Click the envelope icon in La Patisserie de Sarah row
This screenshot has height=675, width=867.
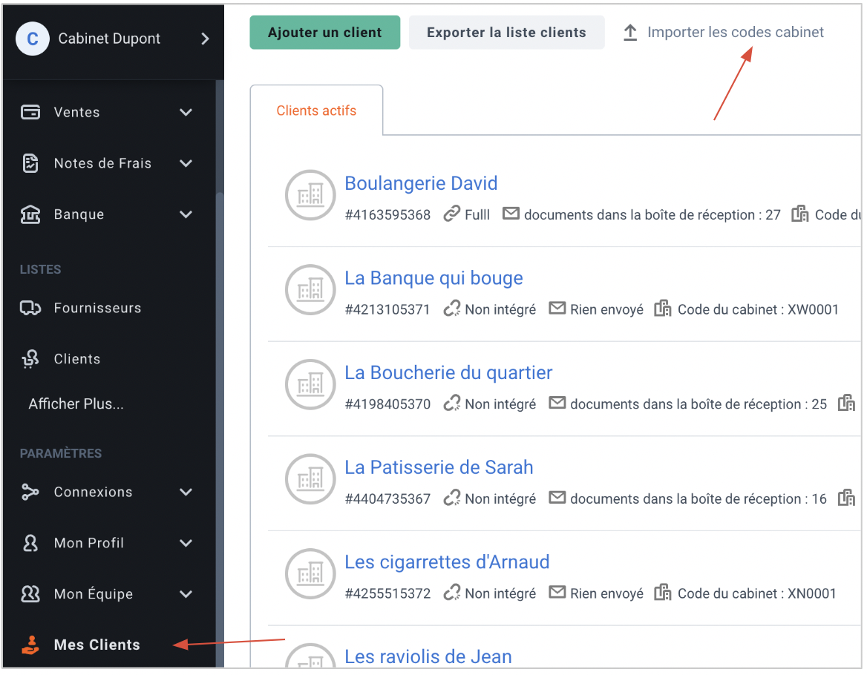coord(557,498)
